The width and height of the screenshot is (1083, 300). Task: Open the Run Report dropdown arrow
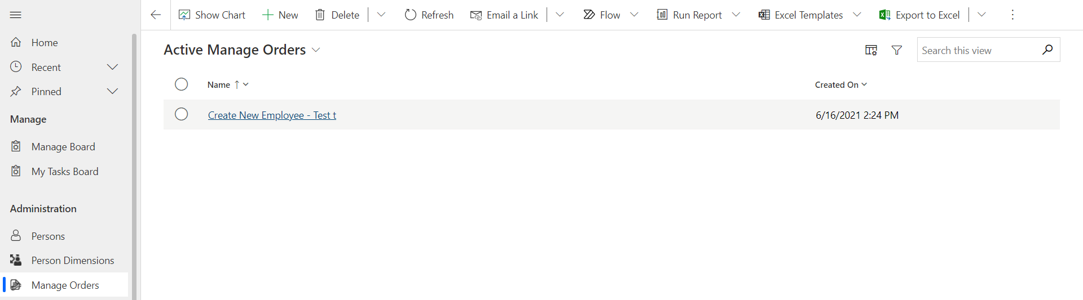pyautogui.click(x=736, y=15)
